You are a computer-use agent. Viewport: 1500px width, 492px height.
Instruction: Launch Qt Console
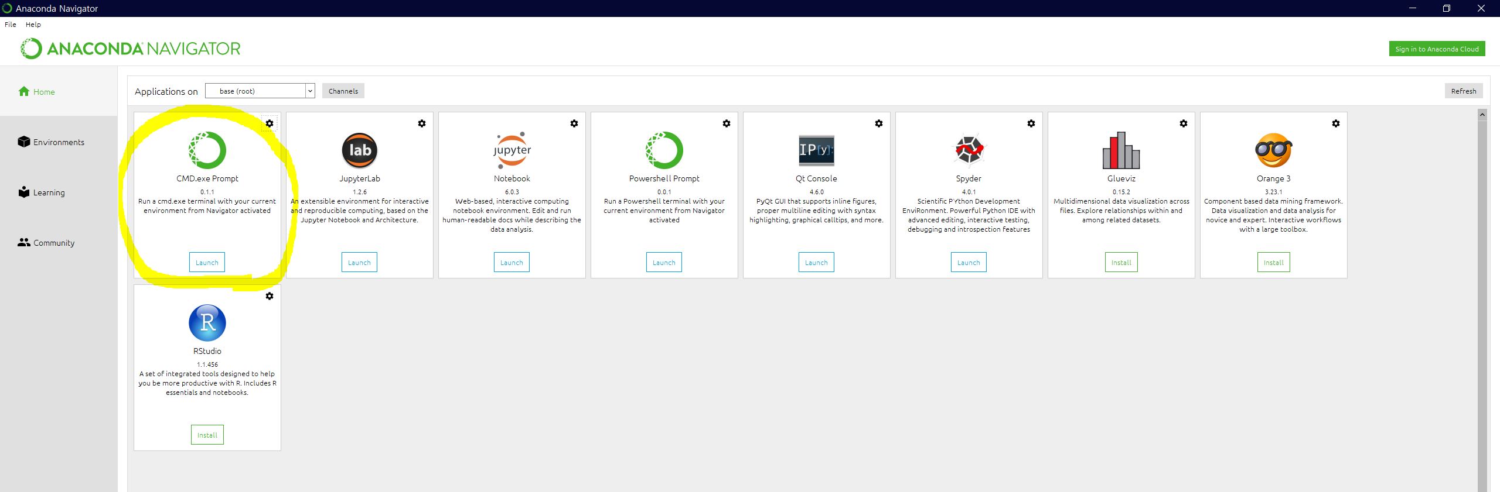816,262
